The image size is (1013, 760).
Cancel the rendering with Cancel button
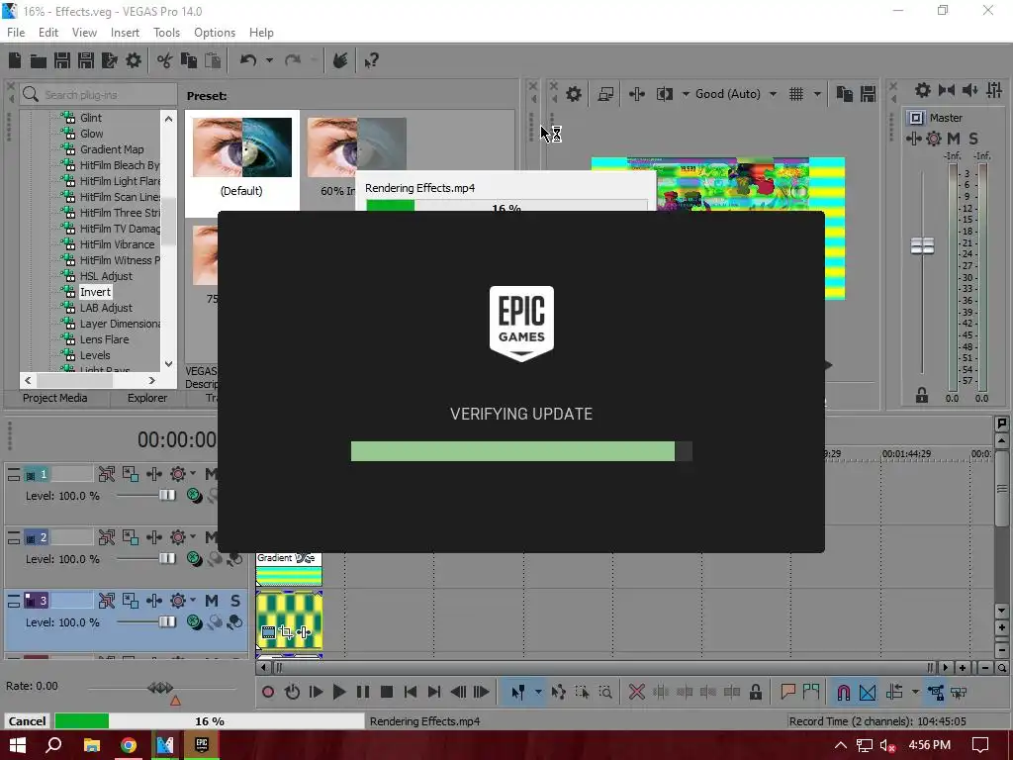tap(27, 721)
